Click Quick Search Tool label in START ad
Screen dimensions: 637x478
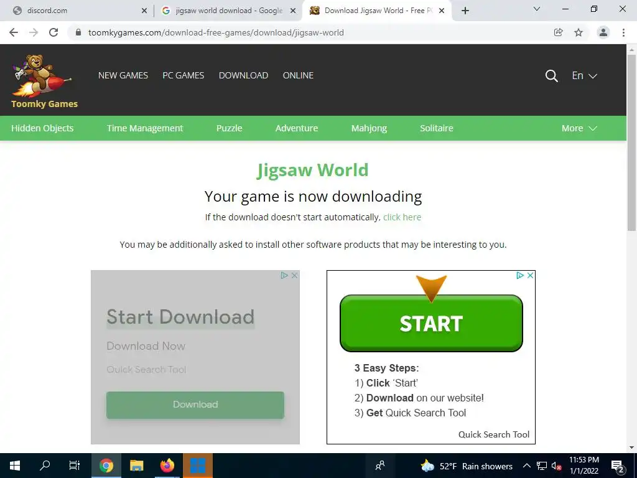click(493, 434)
